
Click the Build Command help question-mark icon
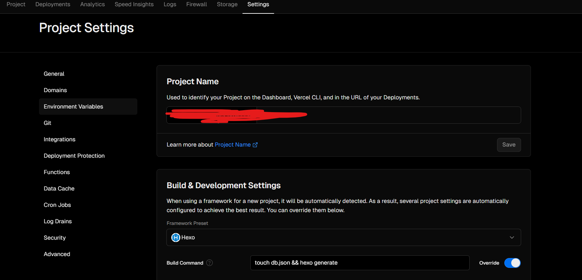pos(209,263)
